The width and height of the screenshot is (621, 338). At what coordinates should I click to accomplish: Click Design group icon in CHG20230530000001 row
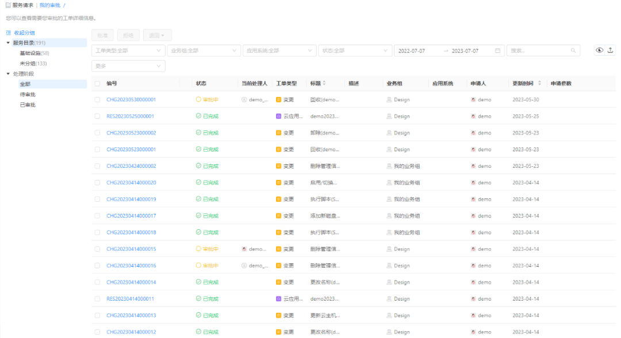point(389,100)
